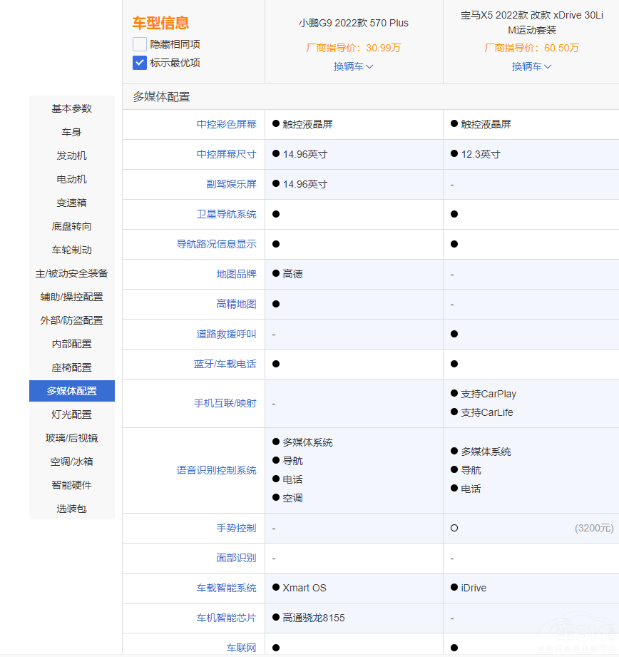This screenshot has height=657, width=619.
Task: Open 智能硬件 section in sidebar
Action: click(x=72, y=485)
